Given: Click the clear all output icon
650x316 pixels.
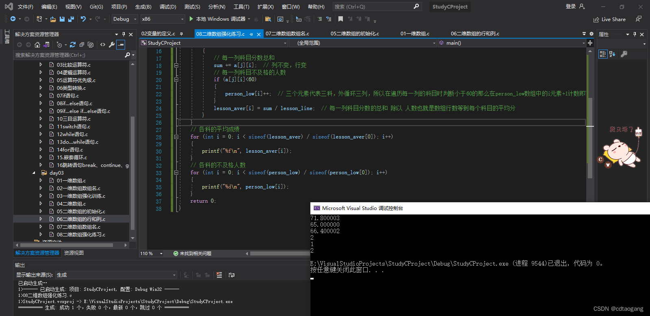Looking at the screenshot, I should (x=219, y=275).
